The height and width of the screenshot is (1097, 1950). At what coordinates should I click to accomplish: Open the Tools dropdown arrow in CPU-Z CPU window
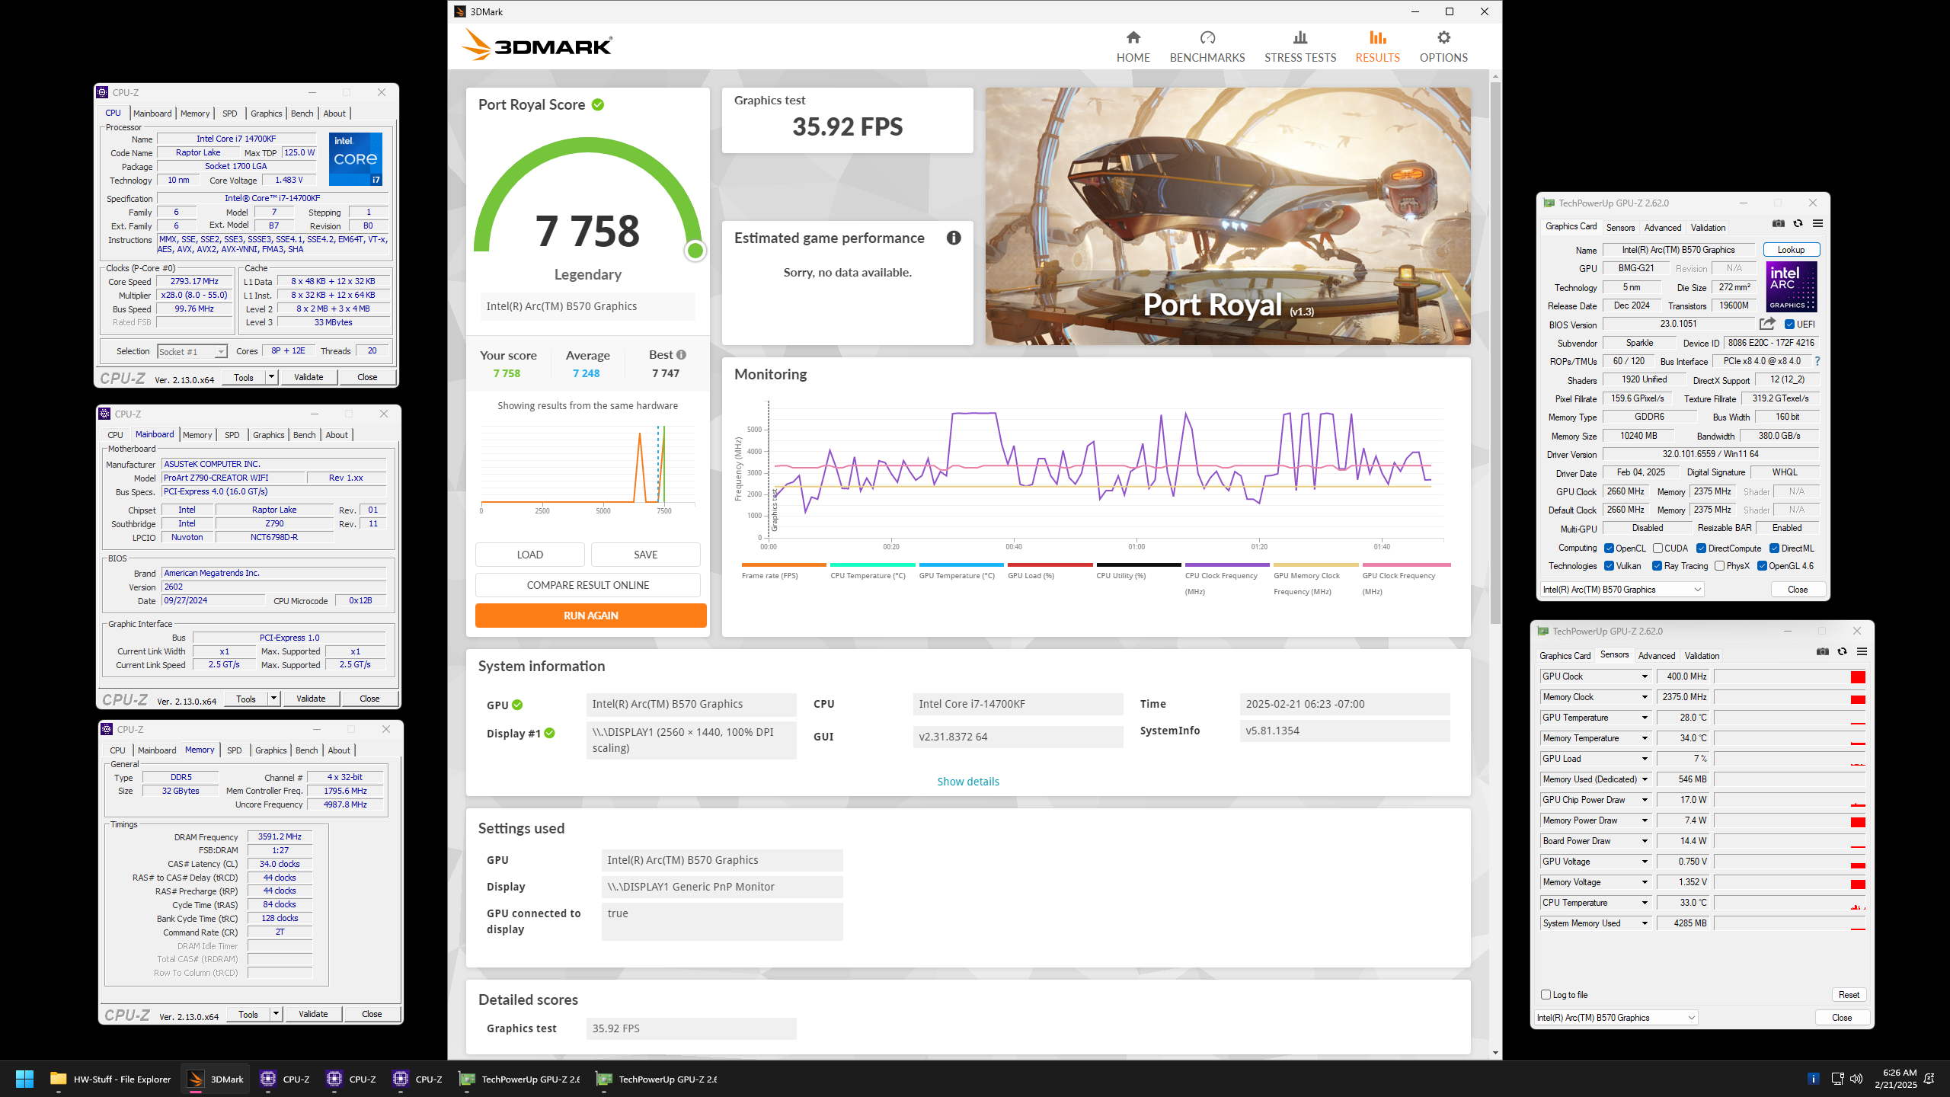coord(271,376)
